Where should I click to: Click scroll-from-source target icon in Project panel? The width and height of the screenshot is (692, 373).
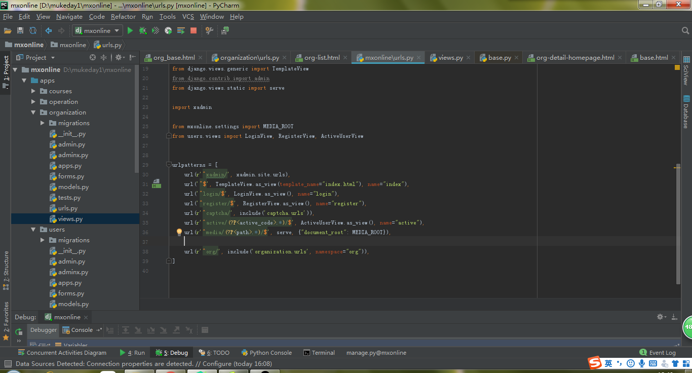(92, 58)
